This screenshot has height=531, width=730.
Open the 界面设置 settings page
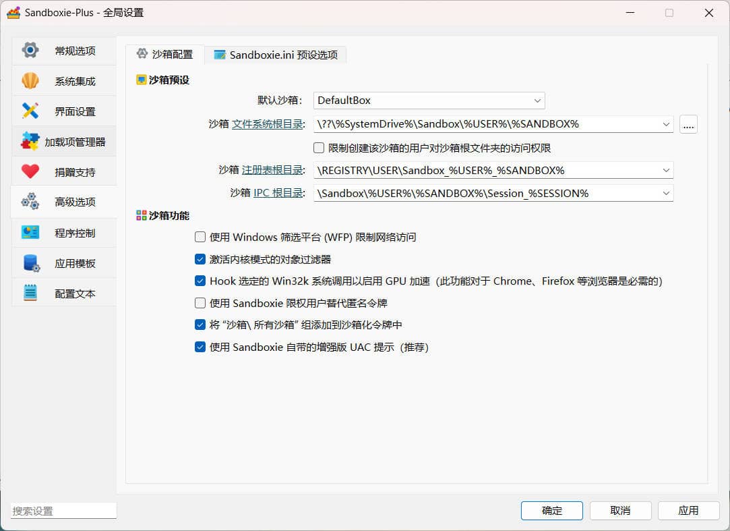point(64,111)
